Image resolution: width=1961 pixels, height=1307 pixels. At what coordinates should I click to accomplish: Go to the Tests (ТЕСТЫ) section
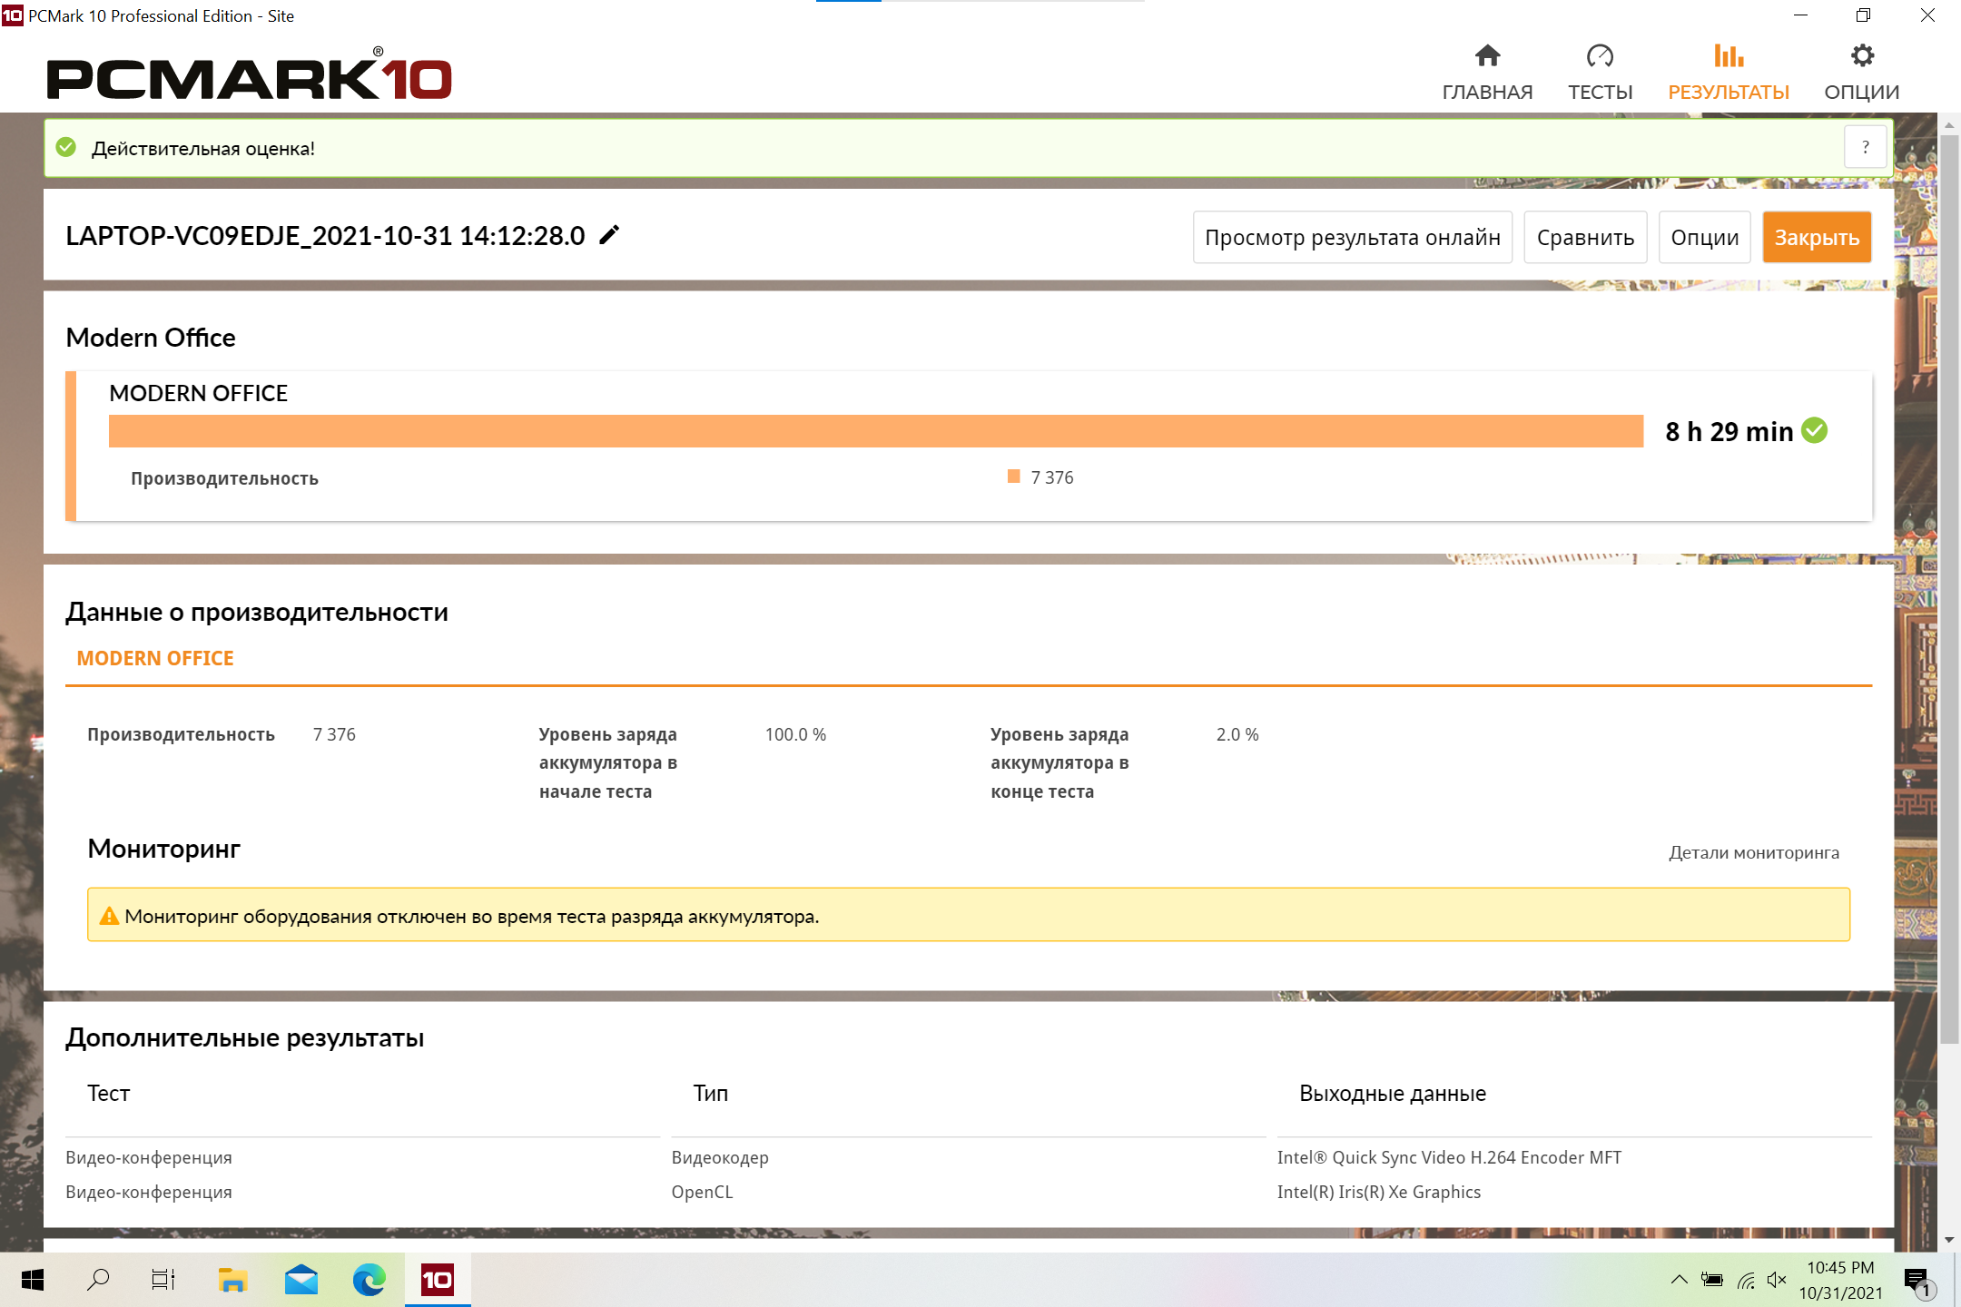pos(1600,73)
